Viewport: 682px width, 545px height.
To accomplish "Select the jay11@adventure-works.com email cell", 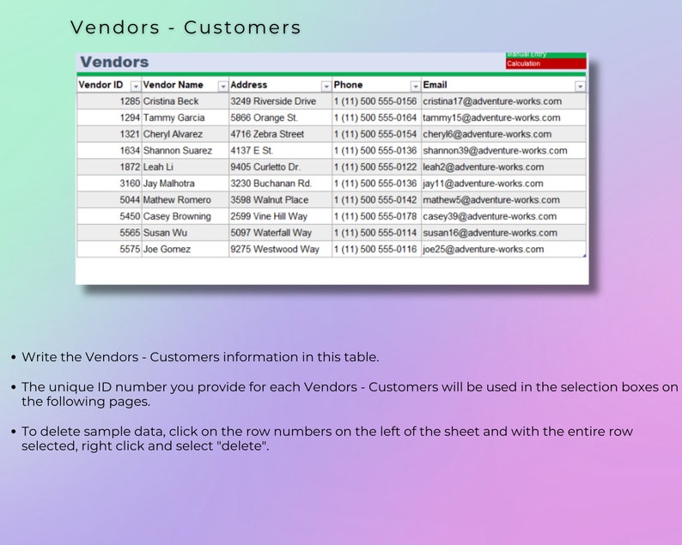I will point(503,184).
